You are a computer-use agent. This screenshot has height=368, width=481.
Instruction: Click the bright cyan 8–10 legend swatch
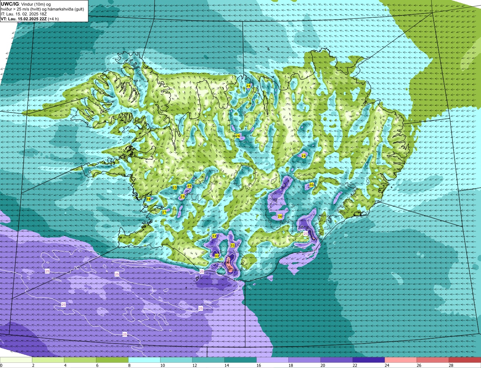coord(144,360)
